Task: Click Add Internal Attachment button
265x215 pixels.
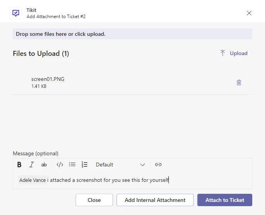Action: pos(155,200)
